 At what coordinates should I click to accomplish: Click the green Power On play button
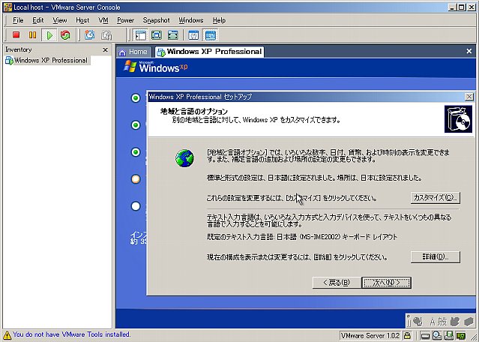pos(49,35)
